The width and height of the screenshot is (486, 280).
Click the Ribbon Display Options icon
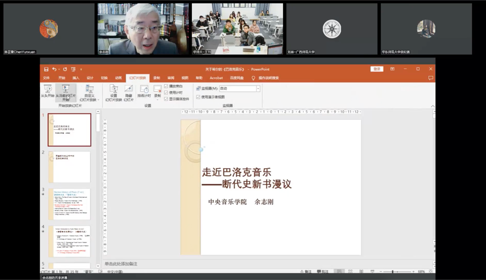392,69
